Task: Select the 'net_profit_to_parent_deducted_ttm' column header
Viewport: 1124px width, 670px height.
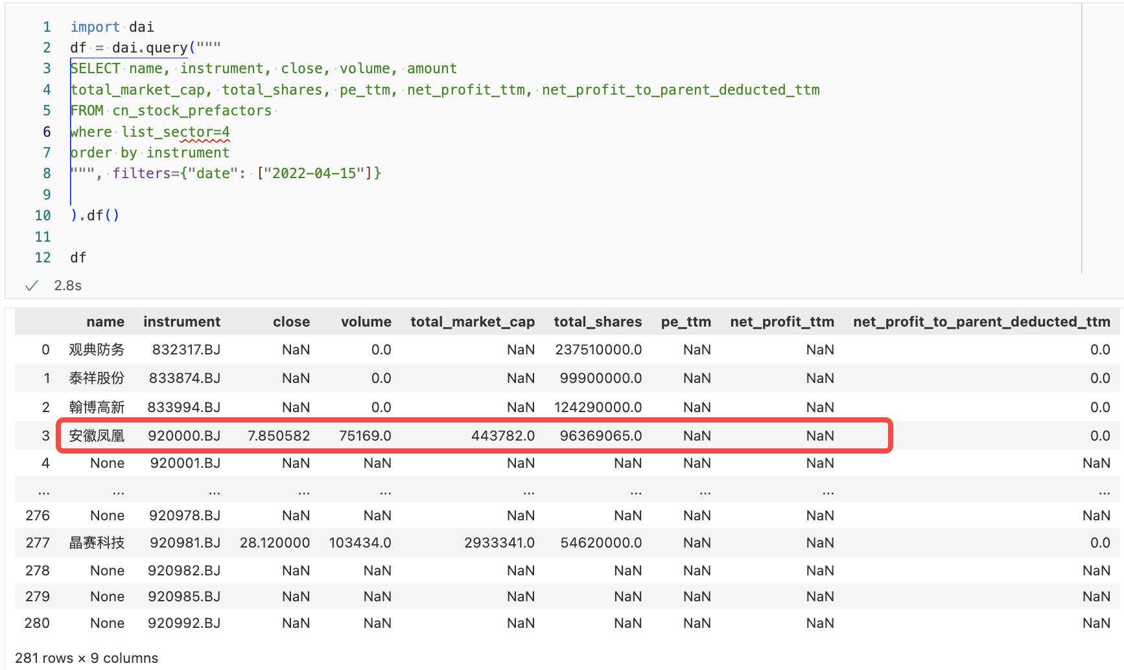Action: [981, 322]
